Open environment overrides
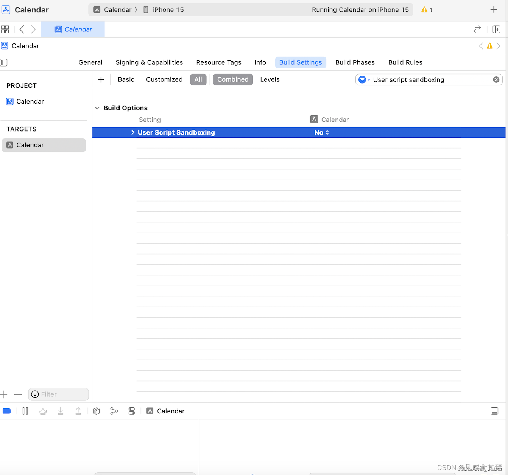508x475 pixels. [x=132, y=411]
